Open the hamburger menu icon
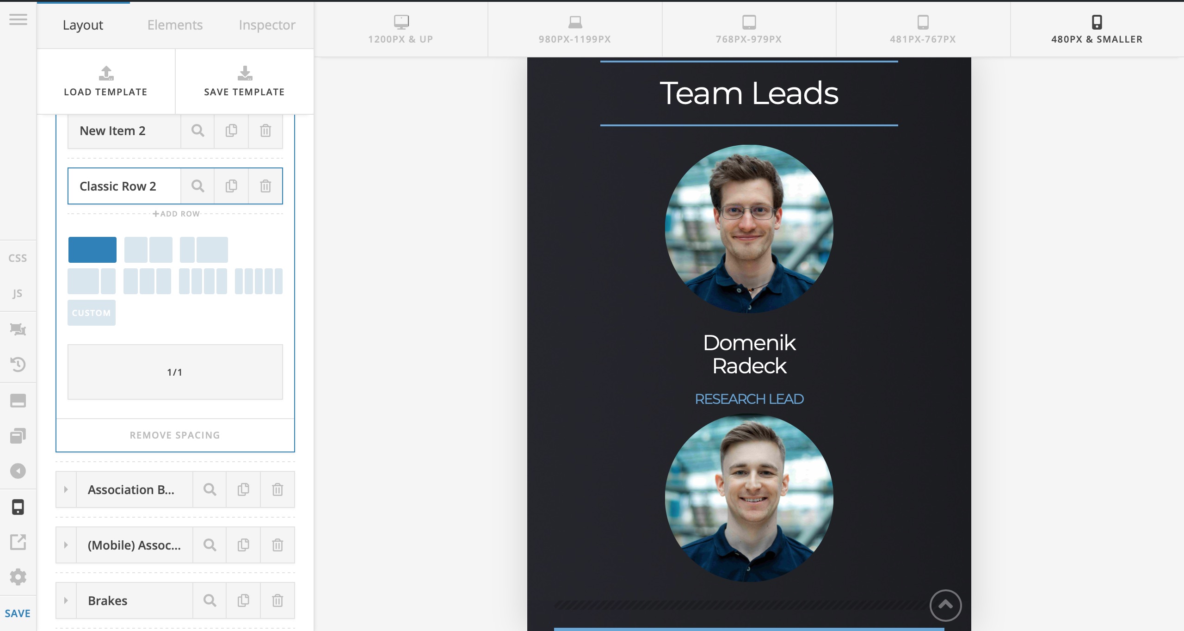Viewport: 1184px width, 631px height. coord(18,19)
